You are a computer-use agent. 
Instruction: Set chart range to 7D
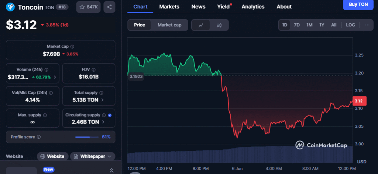point(297,25)
